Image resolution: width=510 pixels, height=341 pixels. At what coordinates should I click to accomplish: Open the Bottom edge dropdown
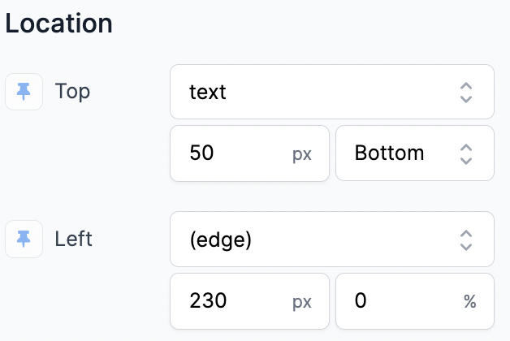click(x=415, y=153)
